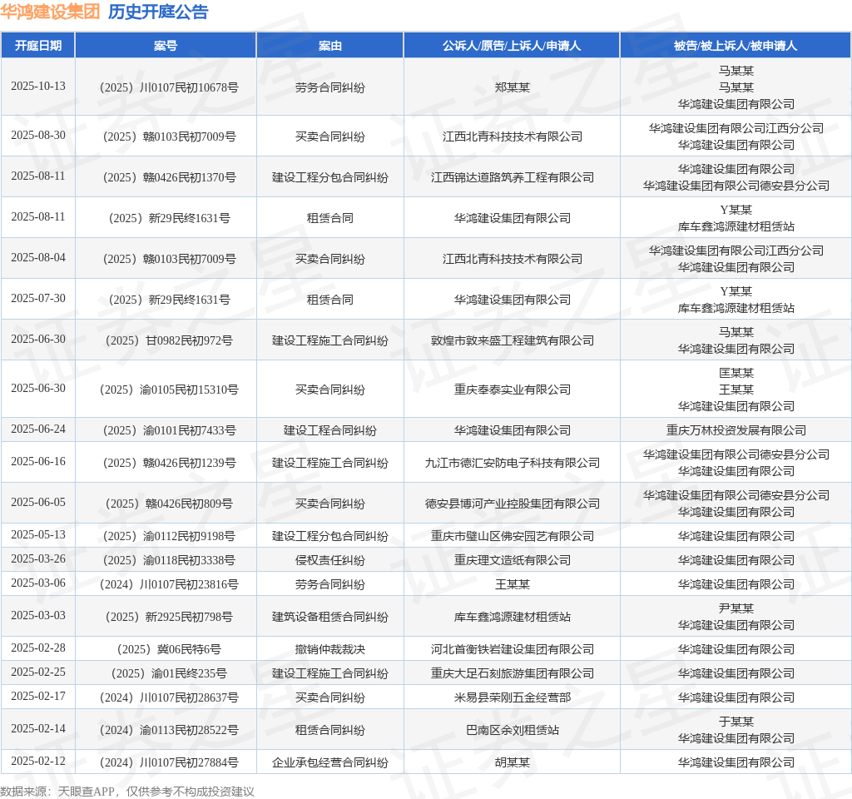
Task: Select case number (2025)赣0426民初1239号
Action: 169,463
